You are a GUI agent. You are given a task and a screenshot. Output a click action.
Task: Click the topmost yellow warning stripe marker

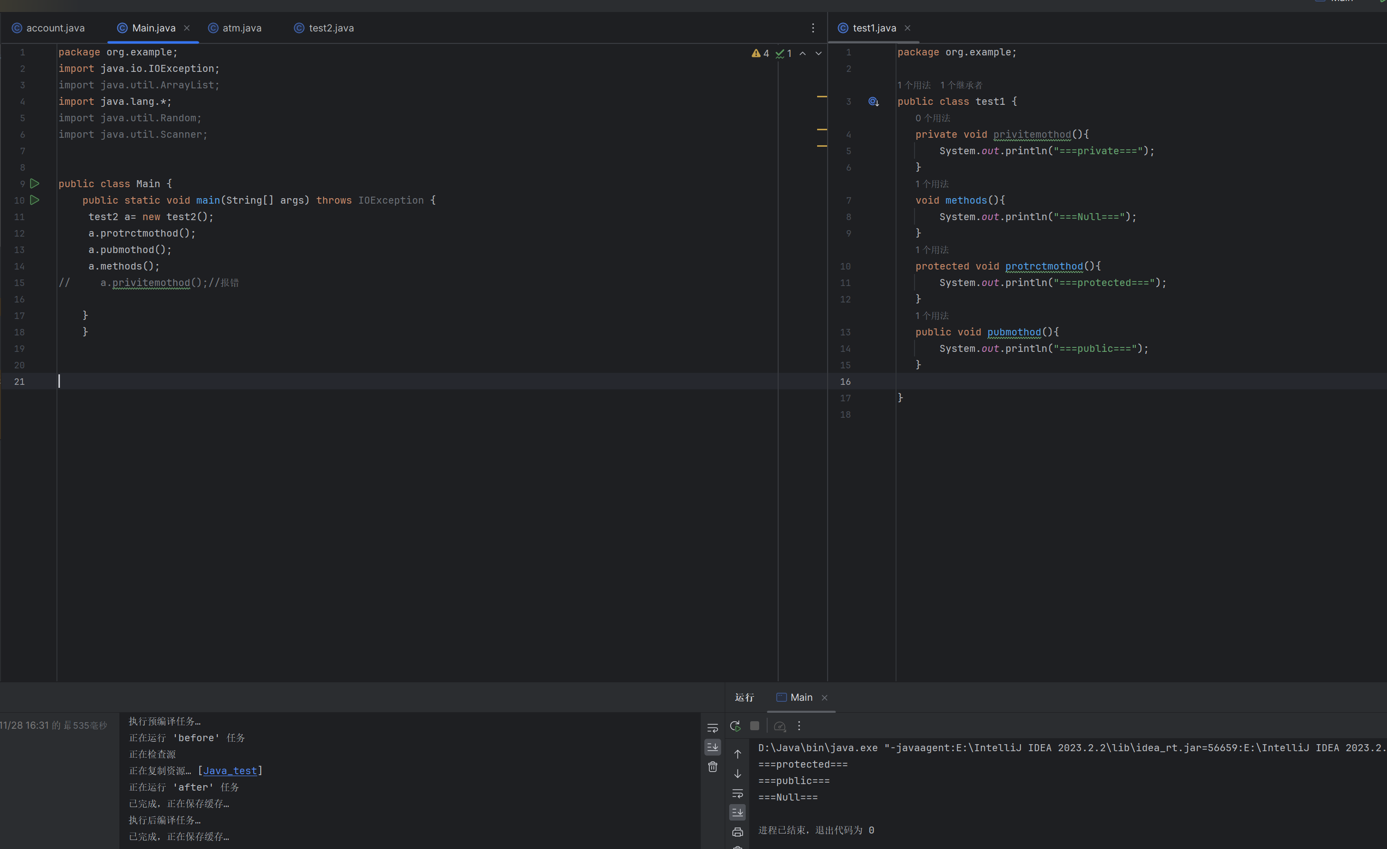822,97
